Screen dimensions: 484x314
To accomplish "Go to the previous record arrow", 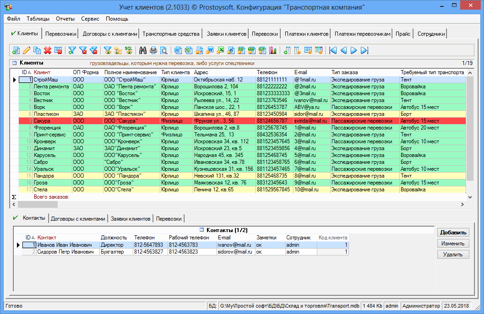I will pos(343,50).
